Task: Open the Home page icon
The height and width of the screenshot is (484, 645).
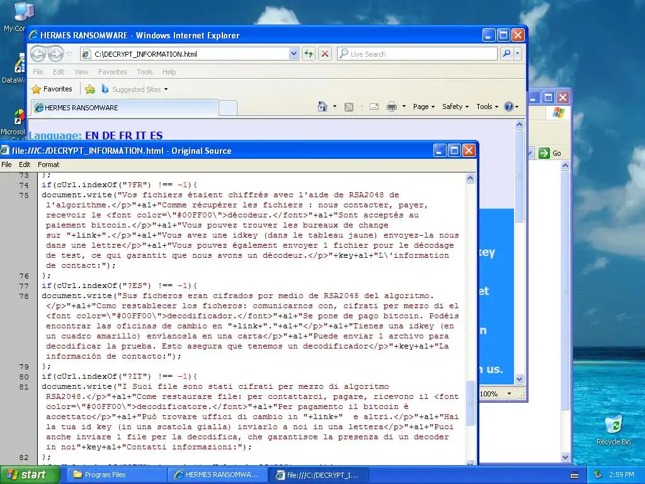Action: click(x=322, y=107)
